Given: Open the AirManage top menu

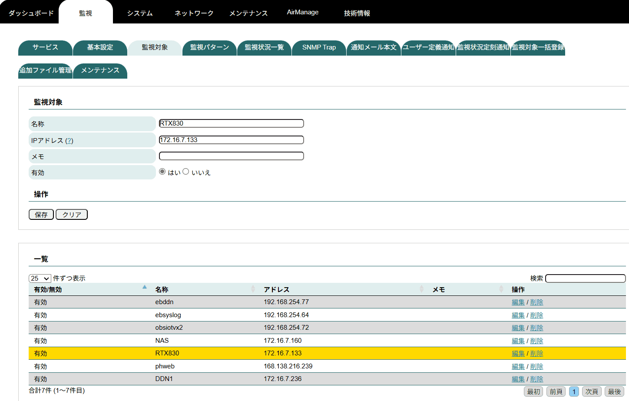Looking at the screenshot, I should (x=303, y=12).
